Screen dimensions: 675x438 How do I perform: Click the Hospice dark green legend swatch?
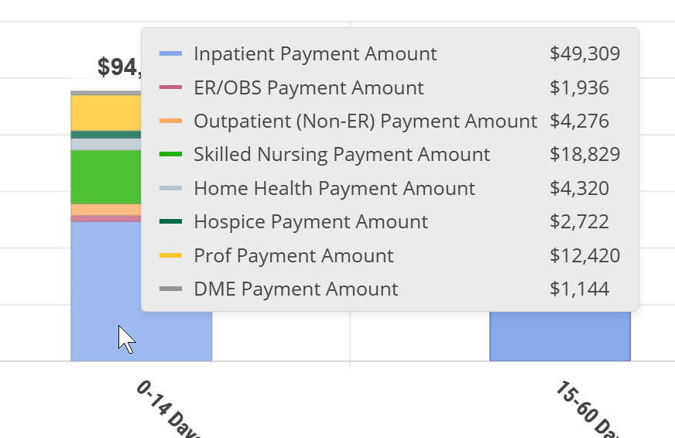coord(170,222)
